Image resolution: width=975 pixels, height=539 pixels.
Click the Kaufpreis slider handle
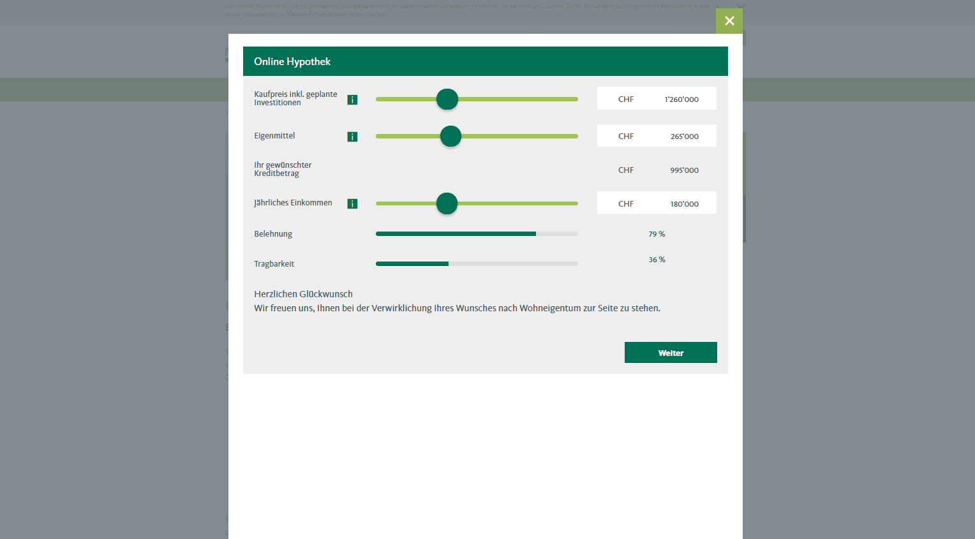[447, 100]
